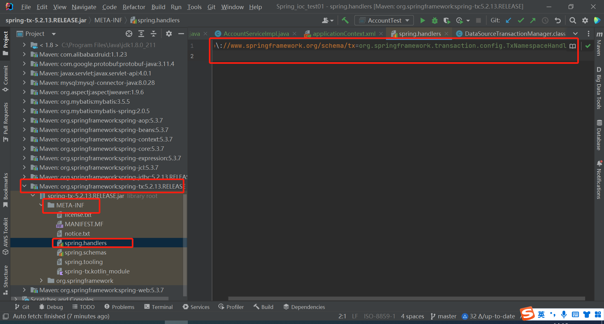The width and height of the screenshot is (604, 324).
Task: Click Collapse All in Project panel
Action: [154, 34]
